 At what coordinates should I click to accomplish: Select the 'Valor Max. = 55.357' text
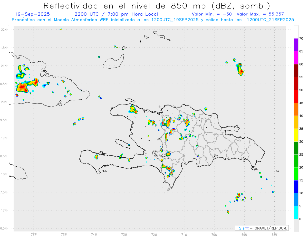coord(260,14)
